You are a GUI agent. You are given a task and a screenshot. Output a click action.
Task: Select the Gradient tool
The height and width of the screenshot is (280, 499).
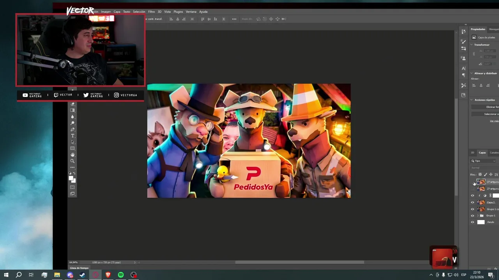coord(73,110)
